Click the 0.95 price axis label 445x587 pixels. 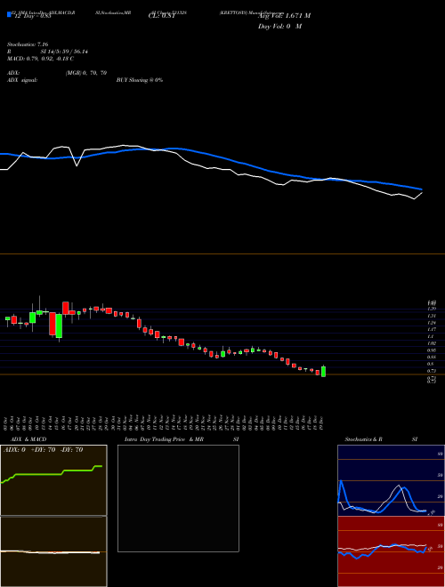coord(432,350)
